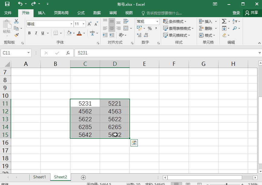The width and height of the screenshot is (262, 185).
Task: Add a new sheet with plus icon
Action: coord(83,177)
